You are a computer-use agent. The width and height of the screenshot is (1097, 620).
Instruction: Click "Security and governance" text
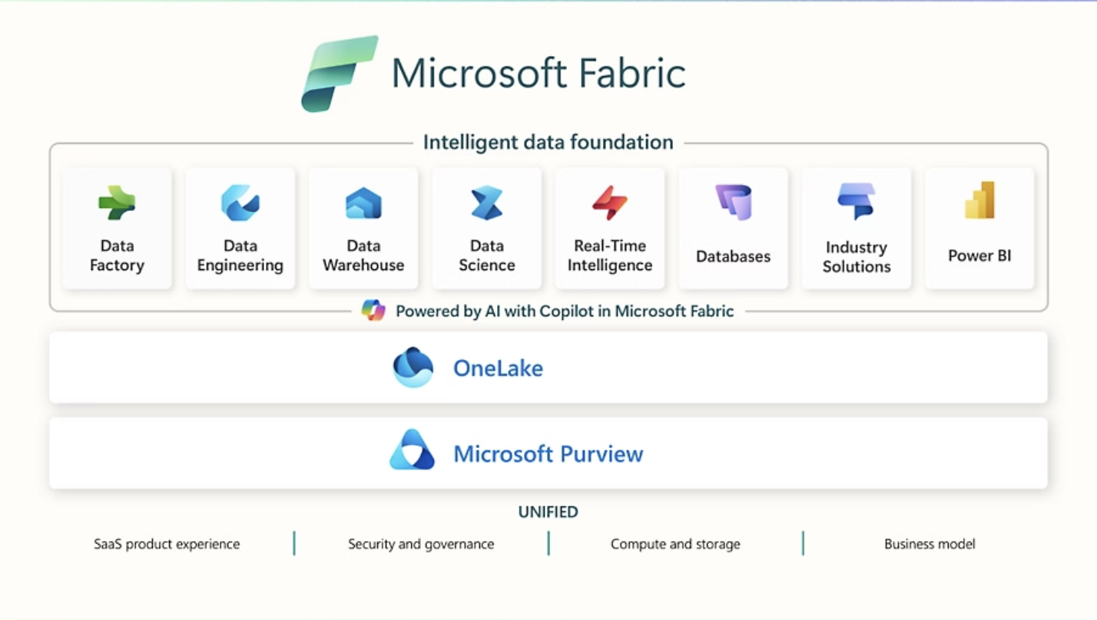click(421, 544)
